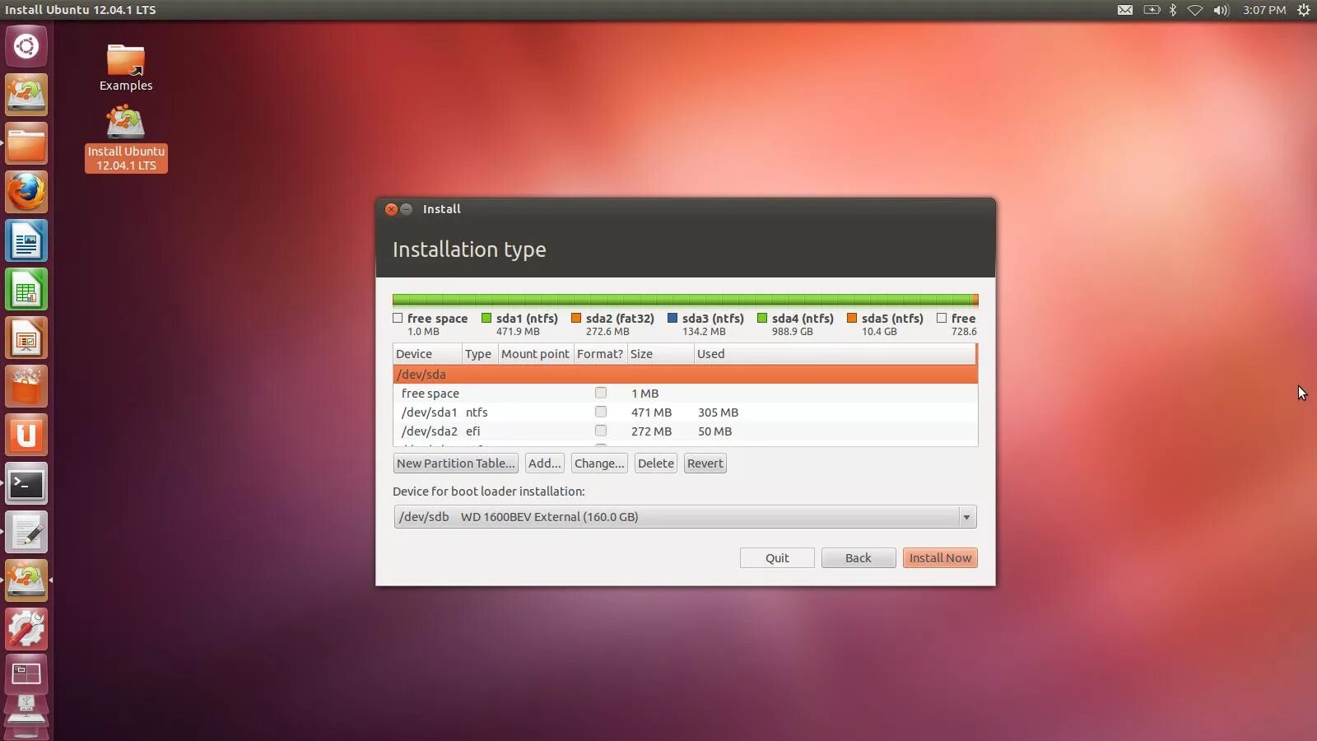Toggle Format checkbox for /dev/sda1
The height and width of the screenshot is (741, 1317).
[601, 412]
